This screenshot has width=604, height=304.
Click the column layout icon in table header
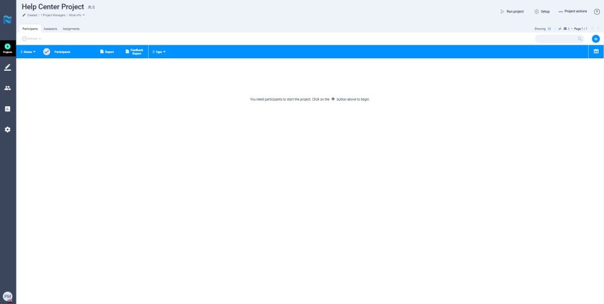tap(596, 52)
